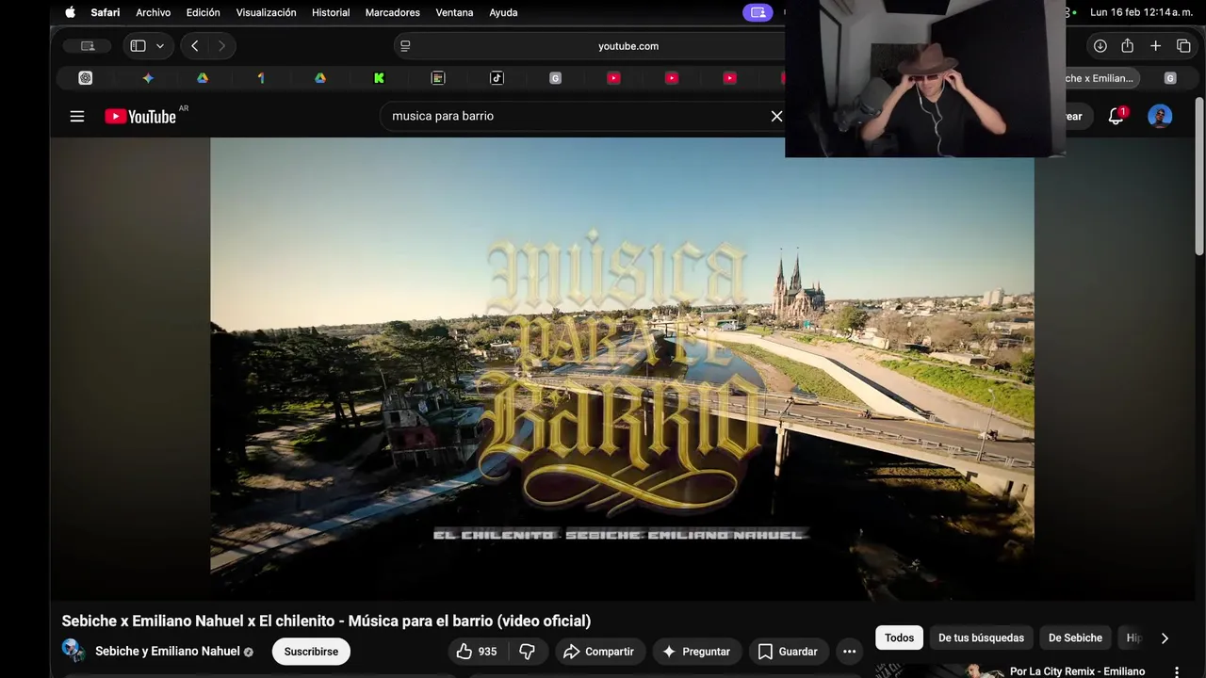Open the Sebiche channel avatar
The height and width of the screenshot is (678, 1206).
click(x=73, y=651)
